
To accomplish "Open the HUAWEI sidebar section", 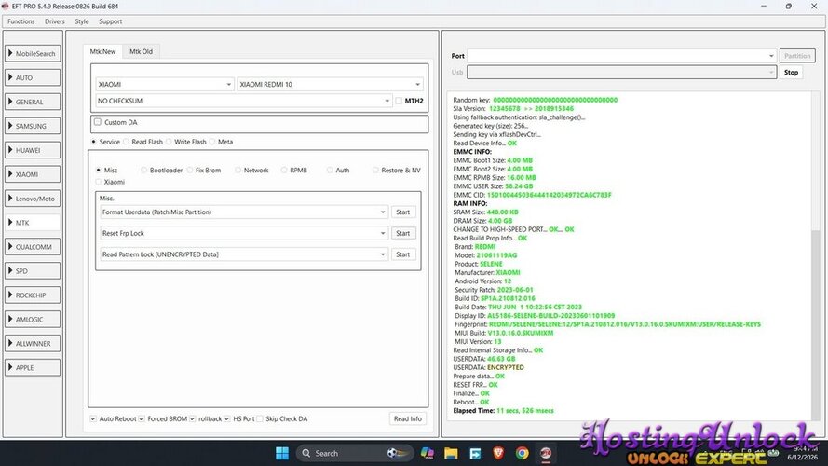I will tap(33, 150).
